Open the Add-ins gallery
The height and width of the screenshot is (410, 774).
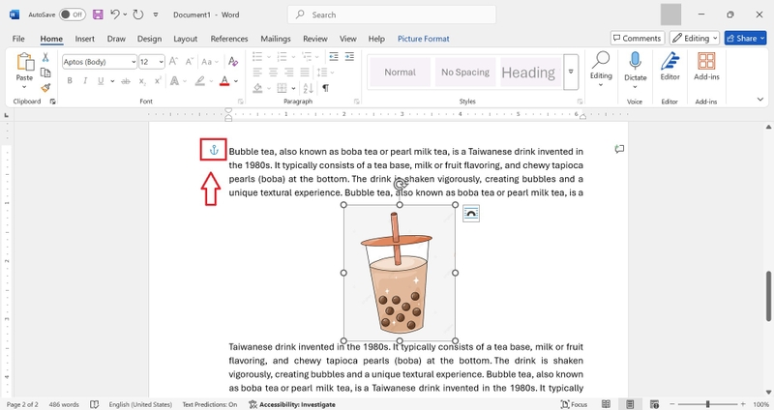(706, 66)
